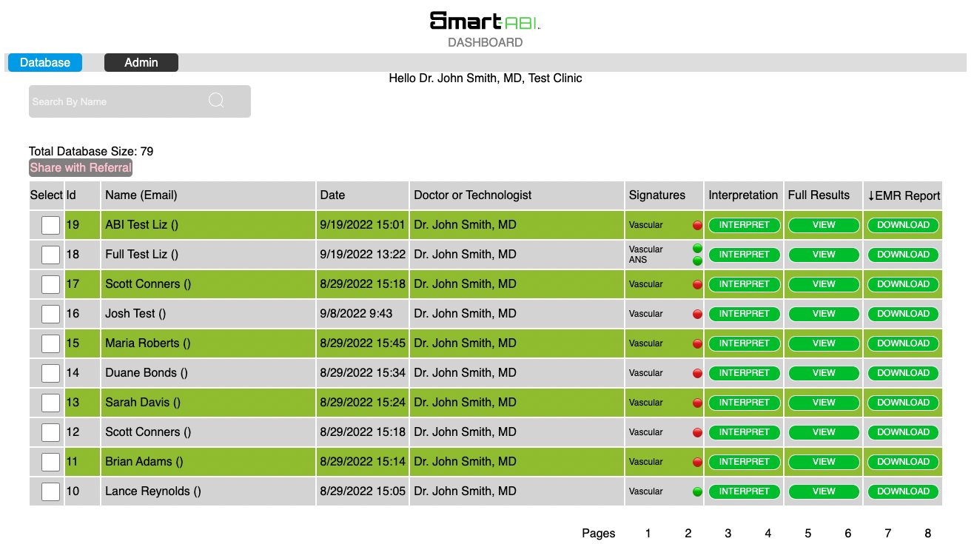Click the Search By Name field

pyautogui.click(x=140, y=101)
